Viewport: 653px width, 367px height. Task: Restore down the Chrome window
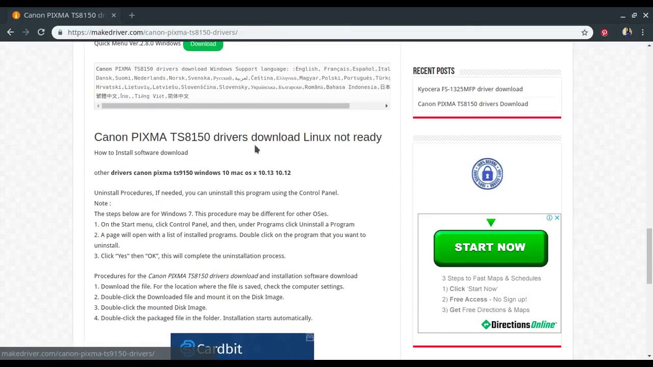(634, 15)
